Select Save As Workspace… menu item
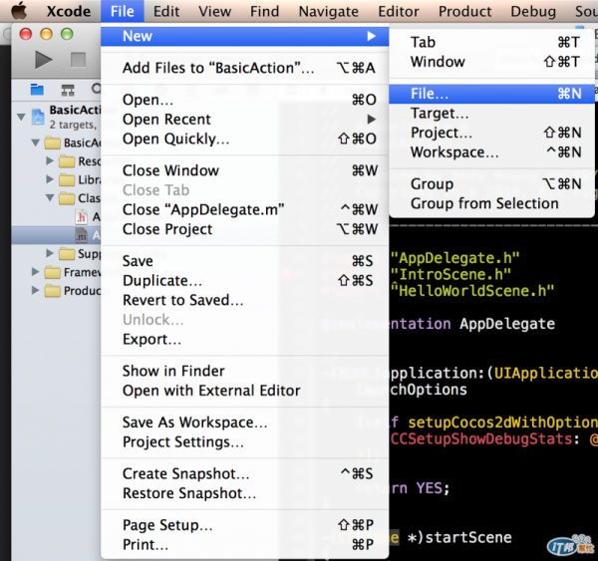The height and width of the screenshot is (561, 598). click(245, 422)
